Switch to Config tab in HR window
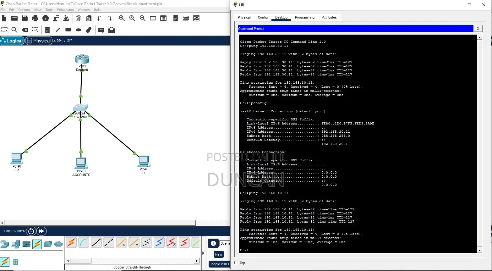The image size is (492, 271). 263,17
